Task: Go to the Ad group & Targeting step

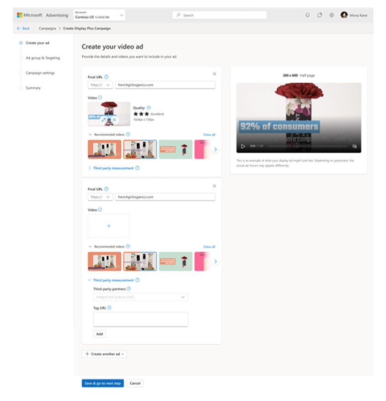Action: (43, 58)
